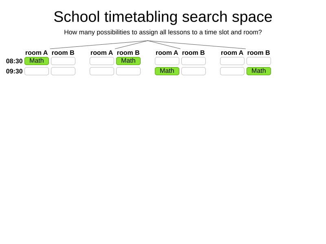
Task: Select empty 09:30 room B slot, second grid
Action: [x=128, y=71]
